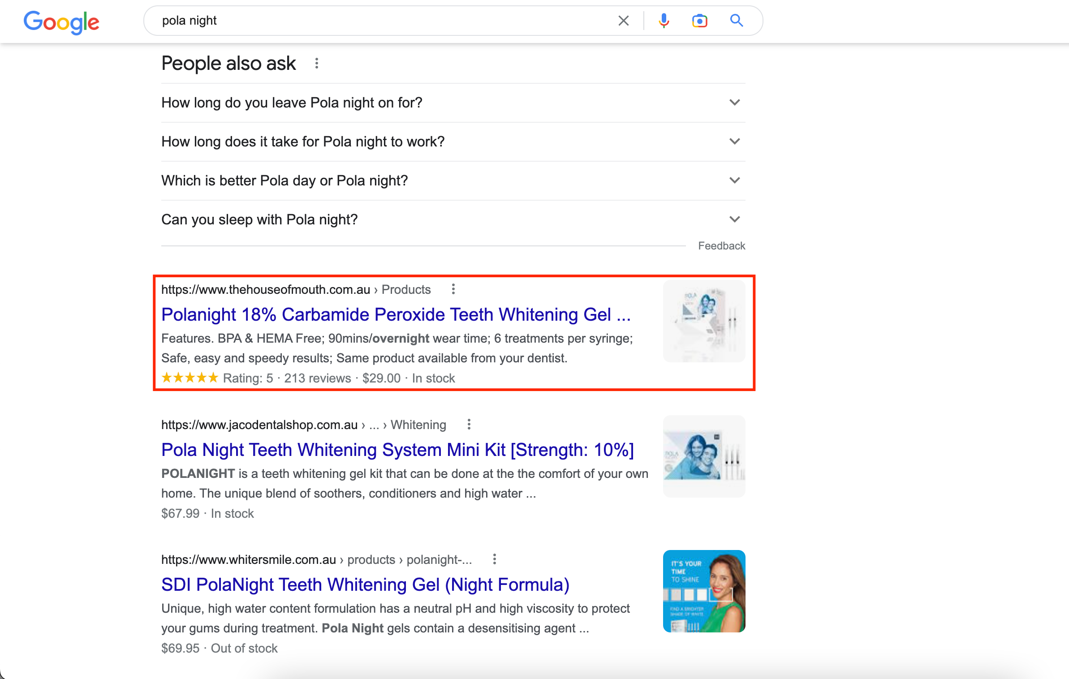
Task: Open People also ask options menu
Action: [x=317, y=64]
